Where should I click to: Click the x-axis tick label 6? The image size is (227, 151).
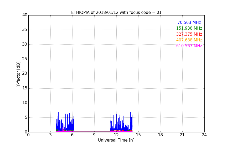coord(72,135)
